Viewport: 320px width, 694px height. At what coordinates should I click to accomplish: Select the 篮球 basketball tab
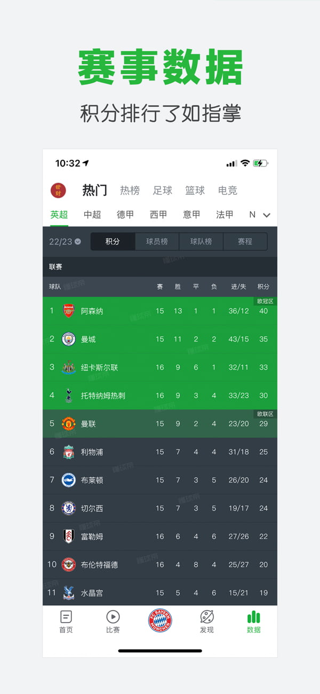click(195, 190)
